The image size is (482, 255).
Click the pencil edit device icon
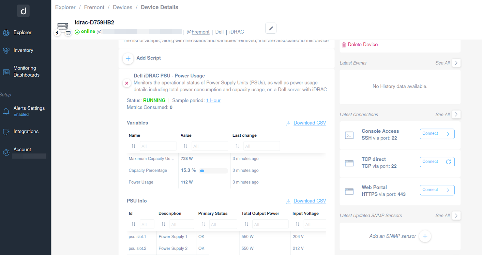(271, 28)
